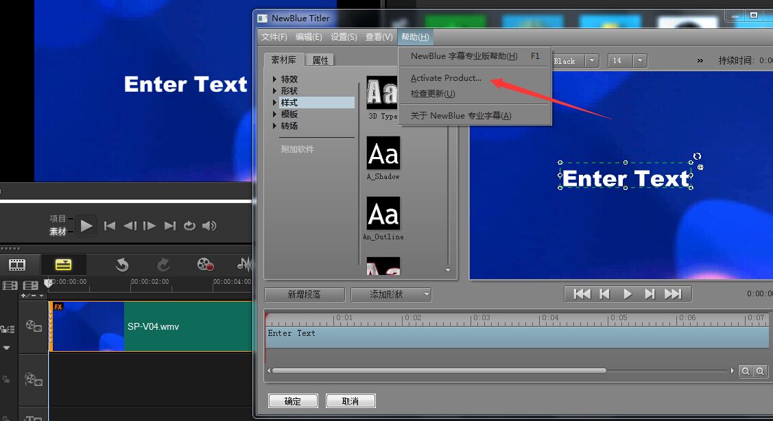Jump to end in Titler transport
This screenshot has height=421, width=773.
[x=673, y=294]
